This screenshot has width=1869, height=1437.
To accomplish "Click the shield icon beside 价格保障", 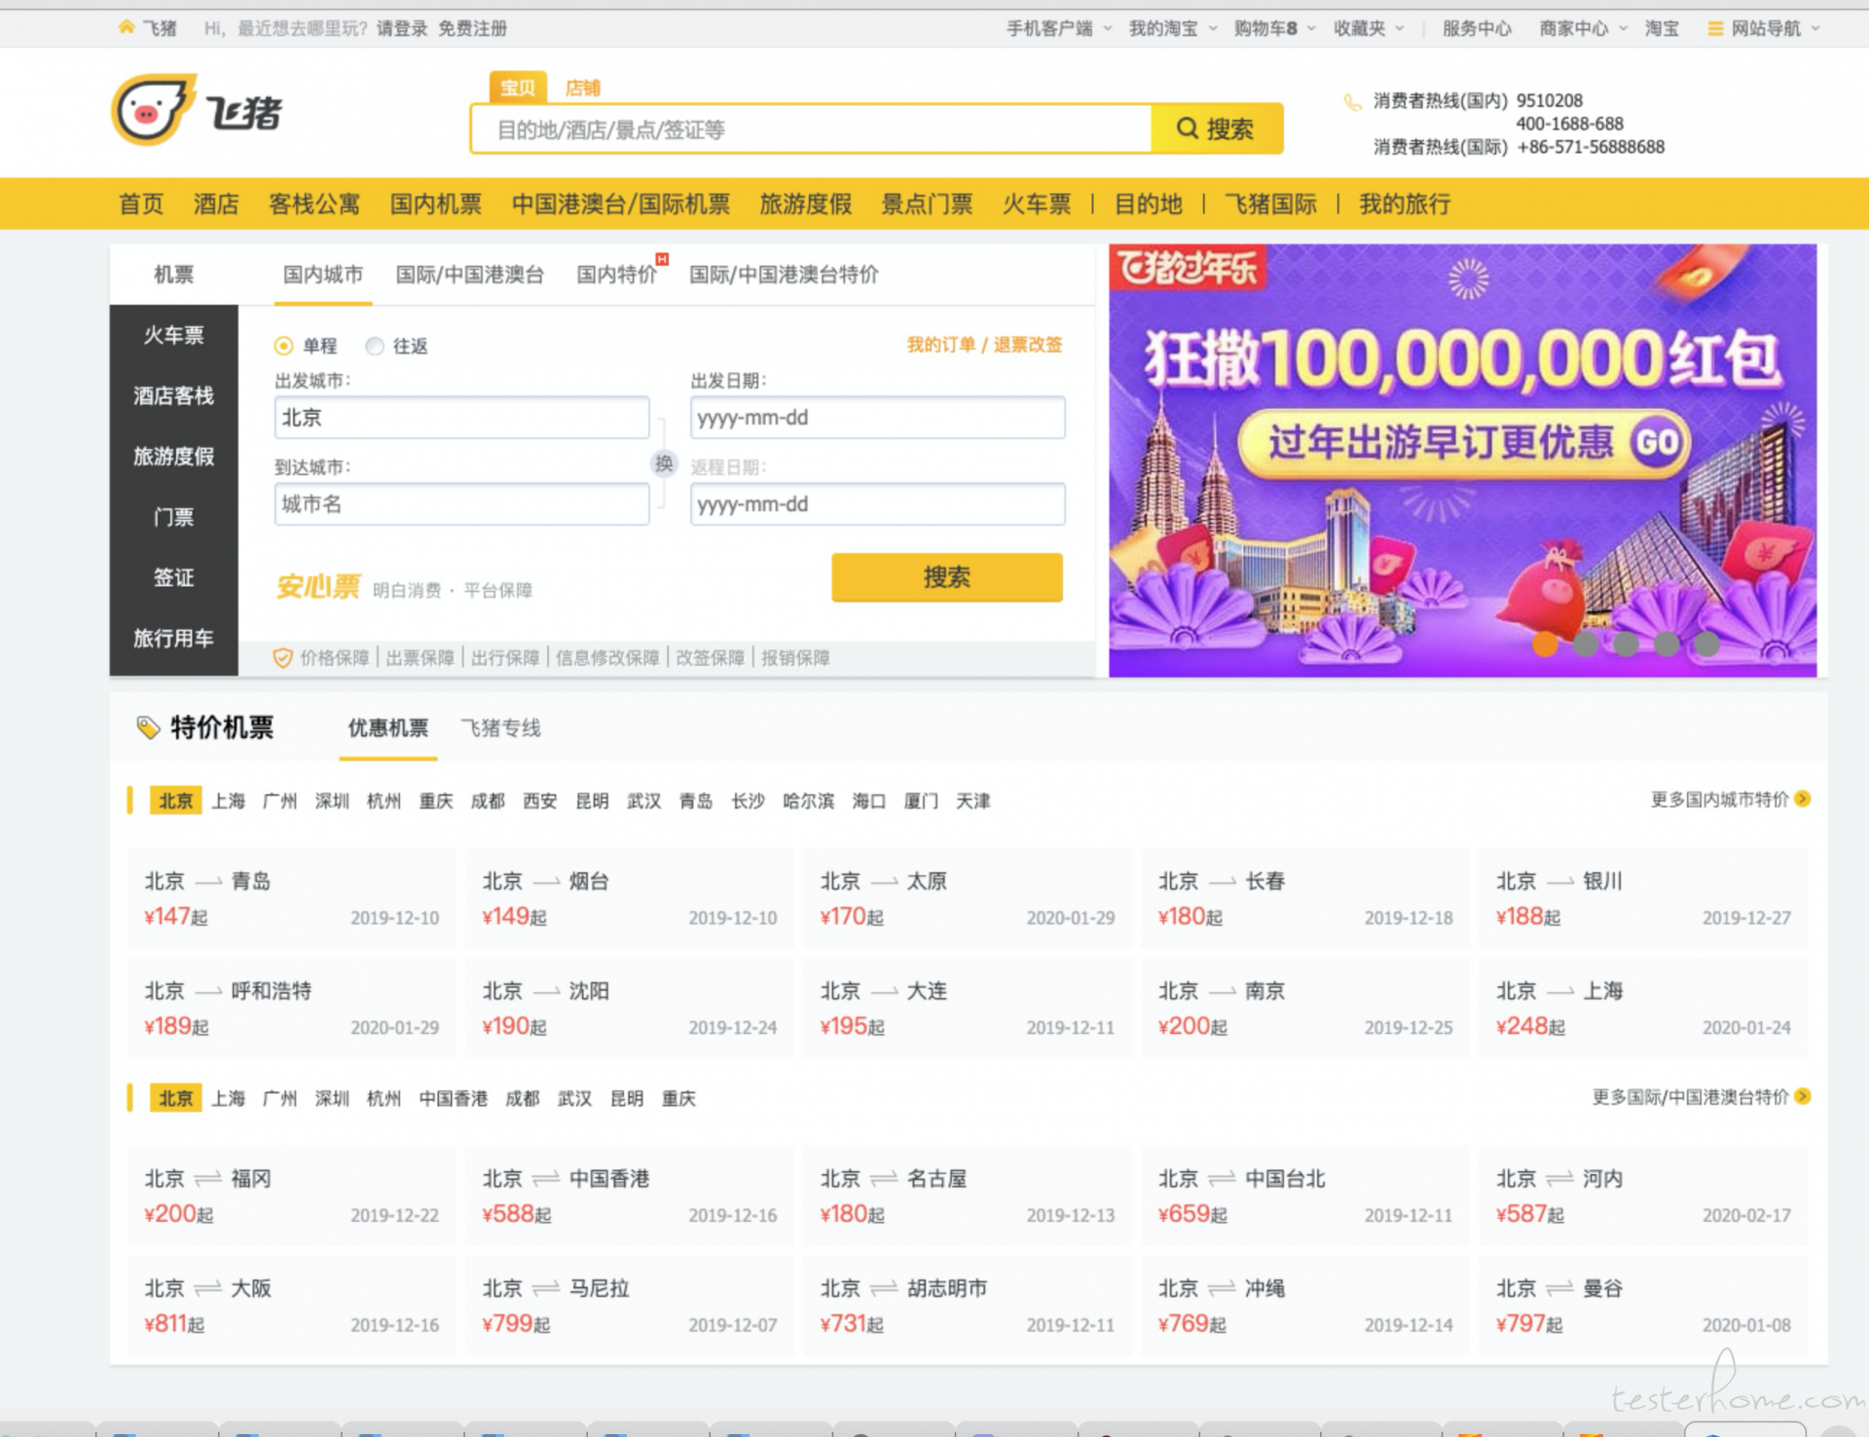I will 282,658.
